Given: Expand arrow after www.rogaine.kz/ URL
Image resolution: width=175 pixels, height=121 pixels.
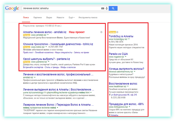Looking at the screenshot, I should point(126,57).
